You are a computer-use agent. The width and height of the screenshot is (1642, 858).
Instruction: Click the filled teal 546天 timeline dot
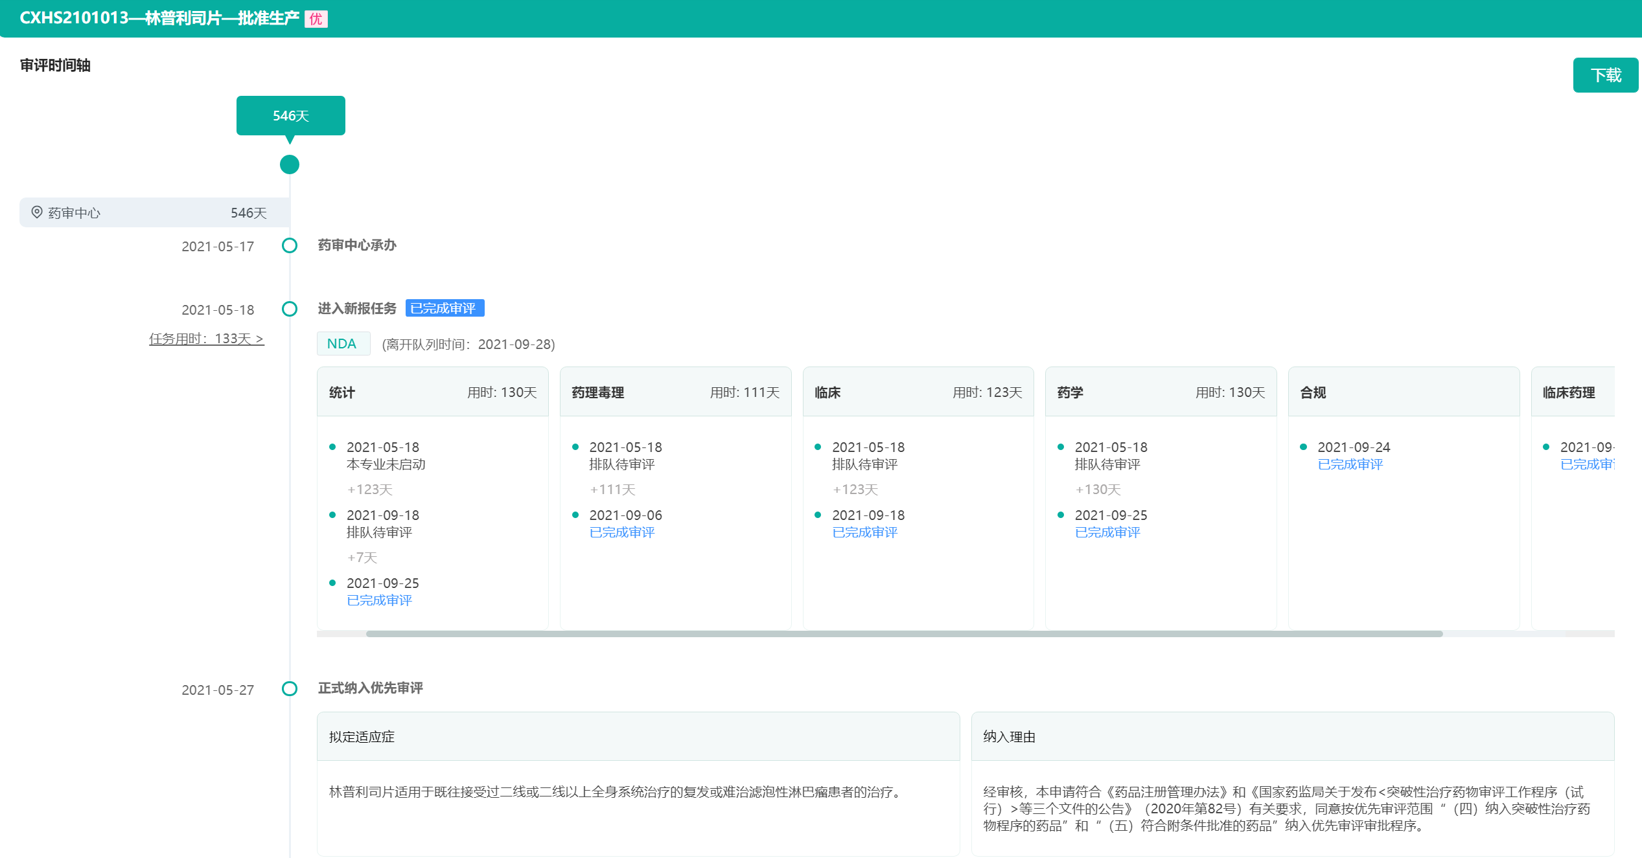tap(290, 164)
